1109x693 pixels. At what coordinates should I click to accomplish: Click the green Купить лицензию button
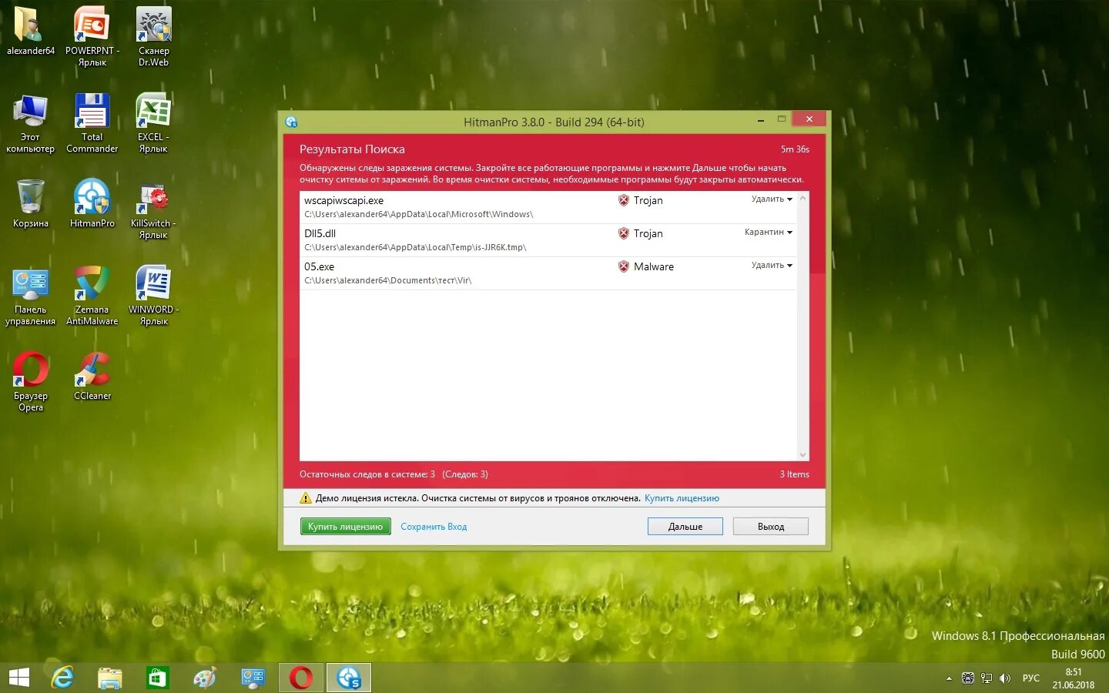[x=346, y=527]
